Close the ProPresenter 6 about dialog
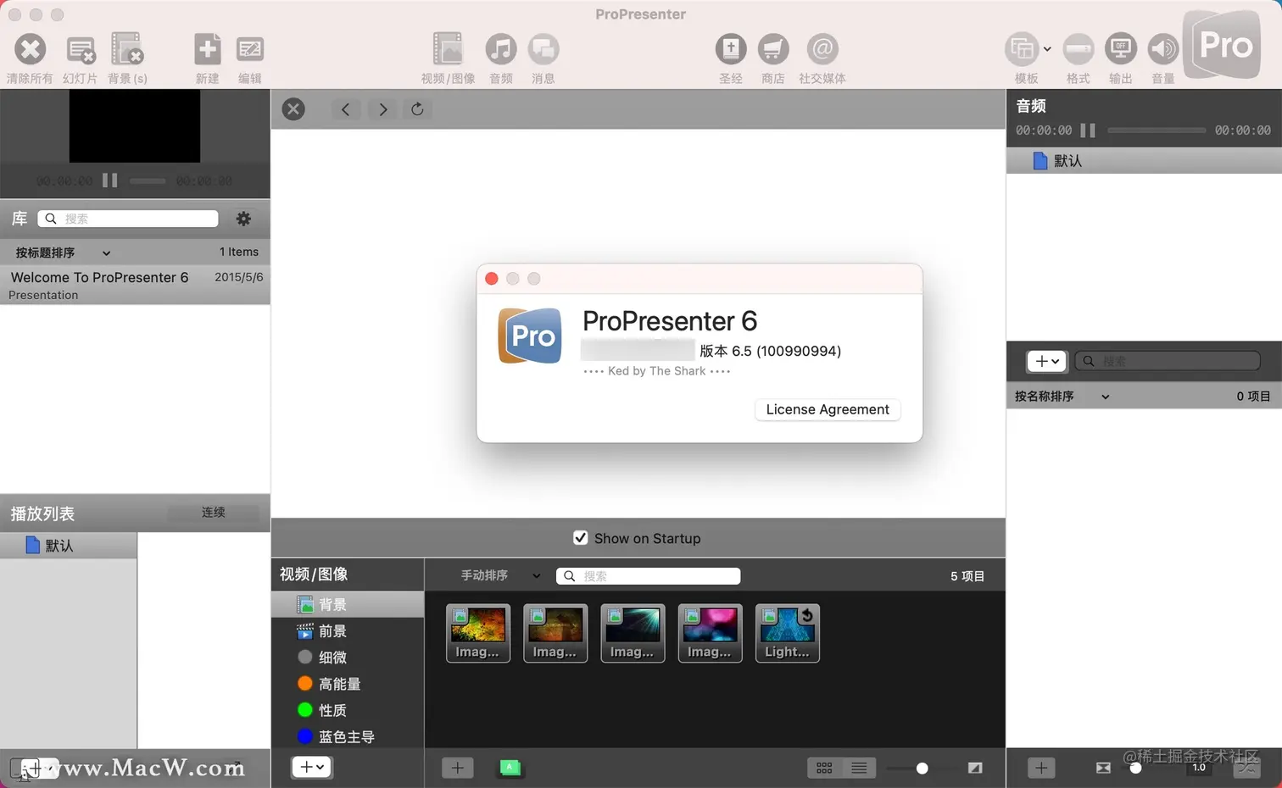 click(x=492, y=279)
